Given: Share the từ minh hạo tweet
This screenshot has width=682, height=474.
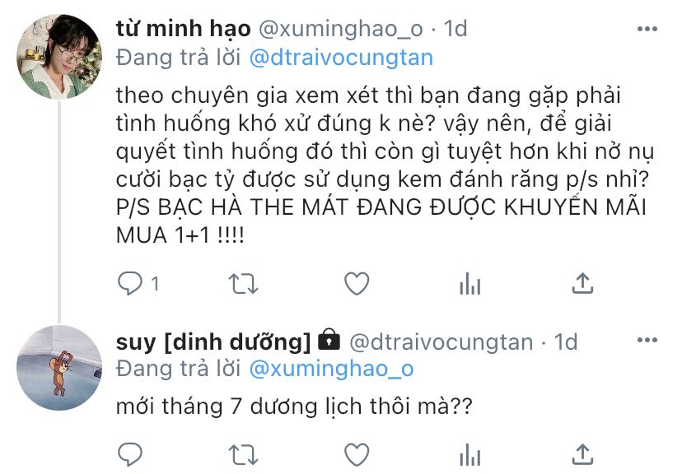Looking at the screenshot, I should (x=582, y=284).
